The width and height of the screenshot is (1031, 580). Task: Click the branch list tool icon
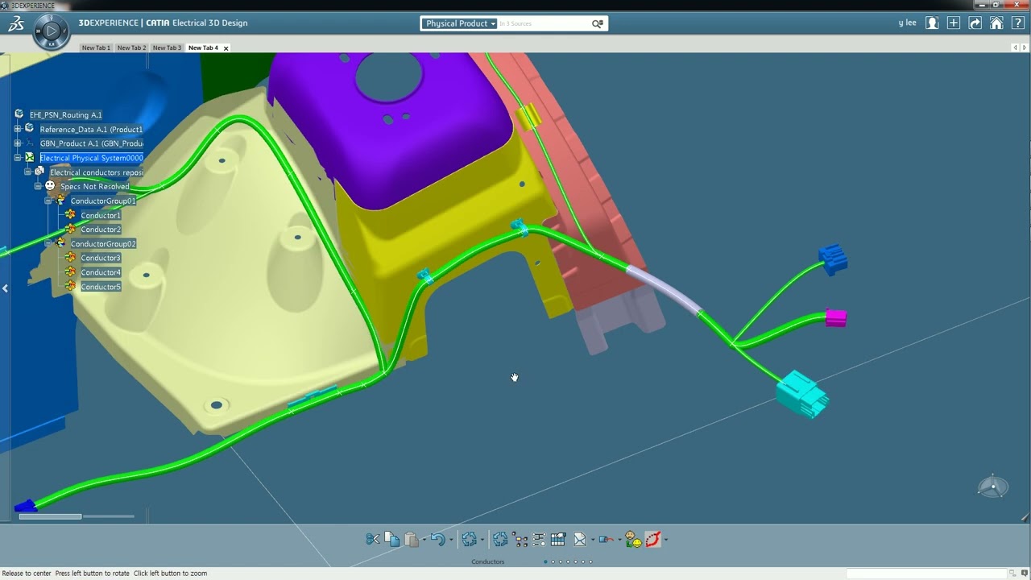click(539, 539)
